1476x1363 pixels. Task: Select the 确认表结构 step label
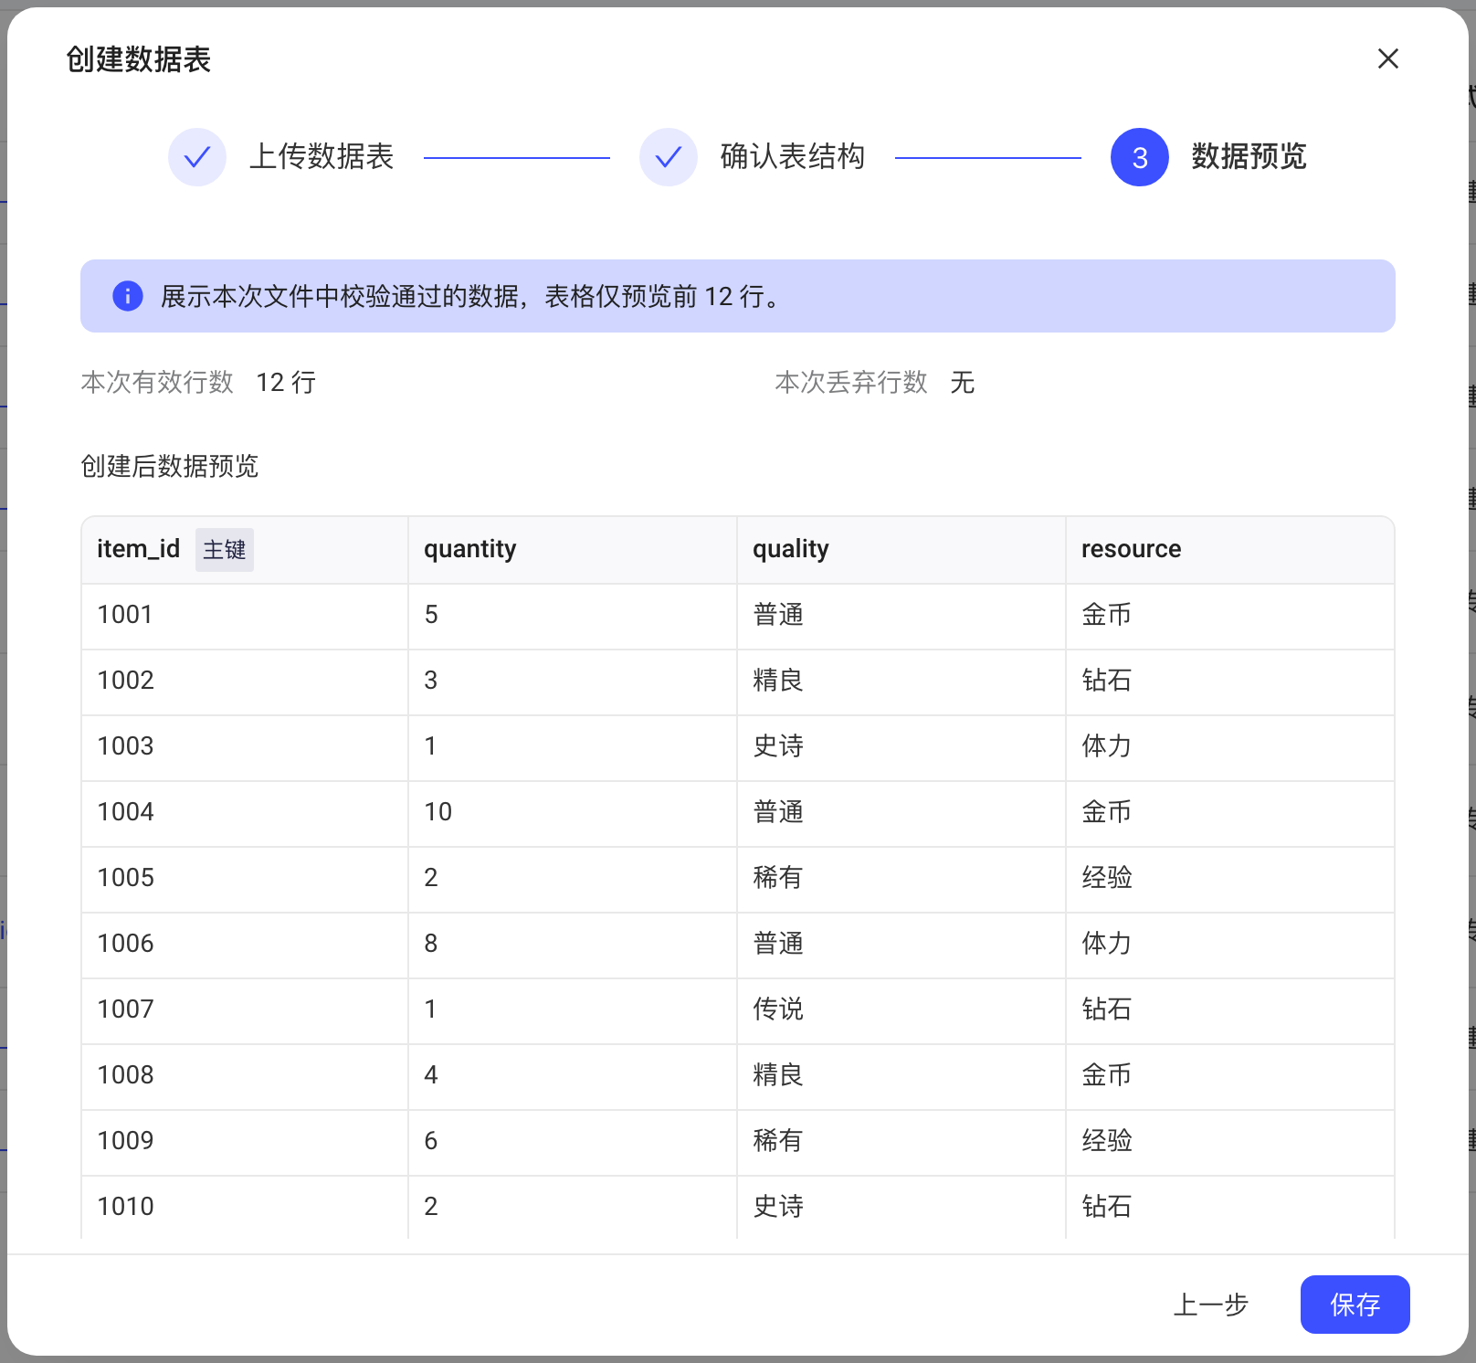(793, 156)
